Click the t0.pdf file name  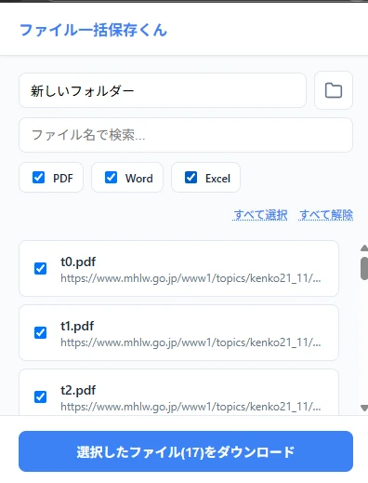(78, 262)
